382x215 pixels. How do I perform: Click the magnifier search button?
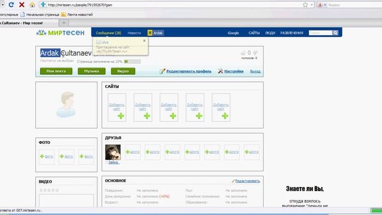pyautogui.click(x=335, y=33)
